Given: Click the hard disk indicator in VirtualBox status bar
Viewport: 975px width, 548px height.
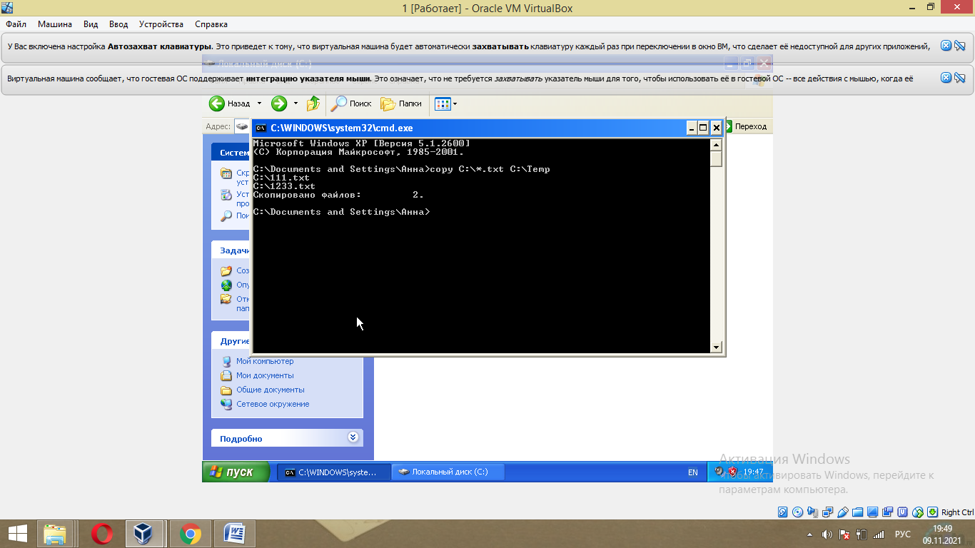Looking at the screenshot, I should tap(782, 512).
